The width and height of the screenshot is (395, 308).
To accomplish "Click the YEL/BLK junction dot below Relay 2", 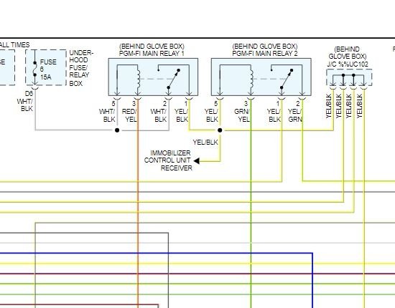I will point(220,130).
